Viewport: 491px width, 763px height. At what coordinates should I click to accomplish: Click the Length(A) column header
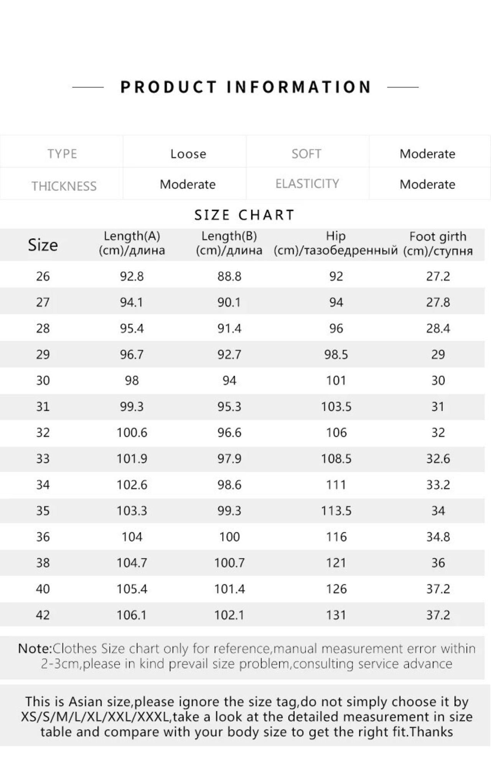point(132,243)
